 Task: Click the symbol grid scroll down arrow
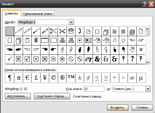(x=148, y=62)
